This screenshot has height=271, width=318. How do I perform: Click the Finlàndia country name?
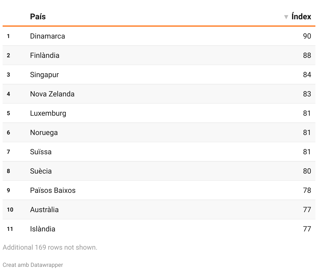click(45, 55)
